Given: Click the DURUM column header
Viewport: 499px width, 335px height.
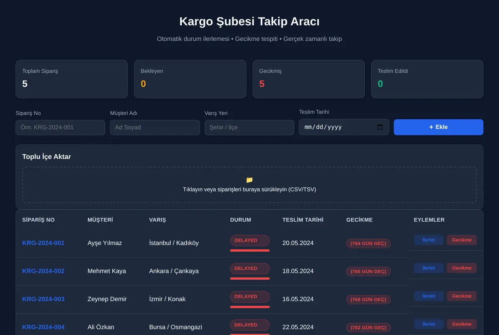Looking at the screenshot, I should point(240,220).
